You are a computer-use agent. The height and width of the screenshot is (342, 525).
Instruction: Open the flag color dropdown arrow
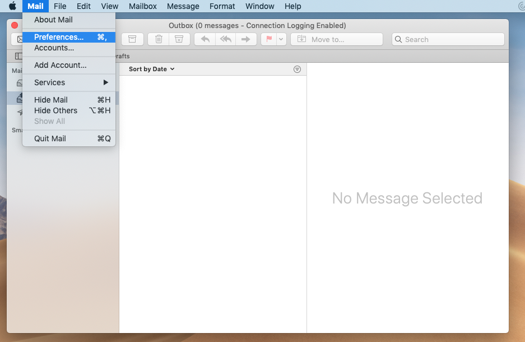[x=281, y=39]
